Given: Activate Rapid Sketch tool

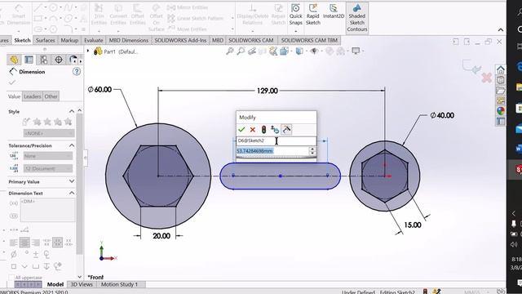Looking at the screenshot, I should click(313, 15).
